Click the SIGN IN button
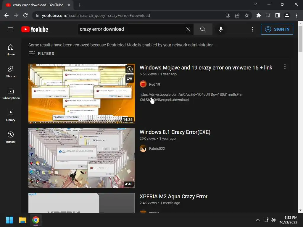The image size is (303, 227). pos(277,29)
